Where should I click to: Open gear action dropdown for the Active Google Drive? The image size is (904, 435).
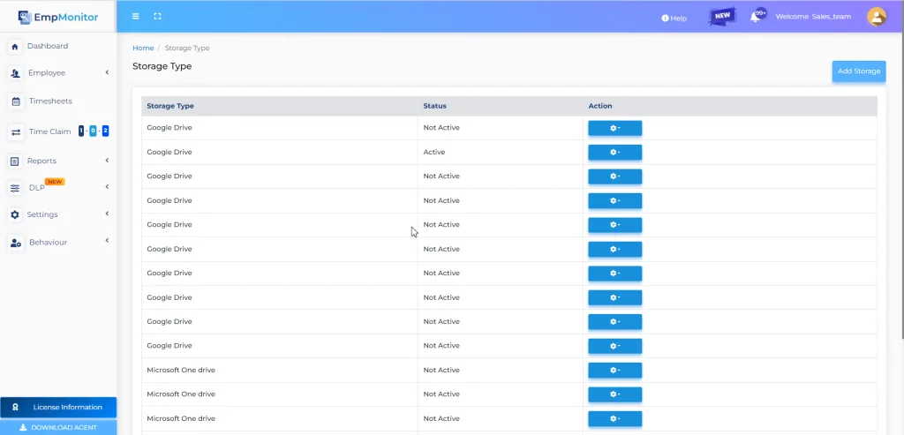(x=614, y=153)
